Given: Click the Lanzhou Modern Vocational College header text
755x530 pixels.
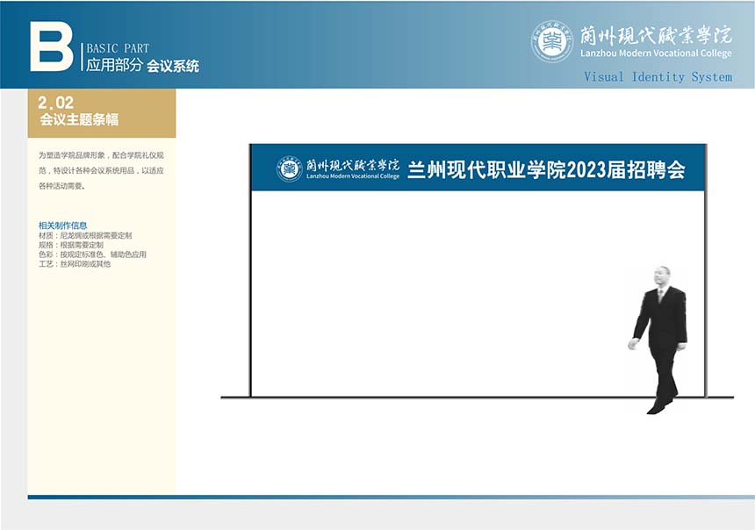Looking at the screenshot, I should click(655, 54).
